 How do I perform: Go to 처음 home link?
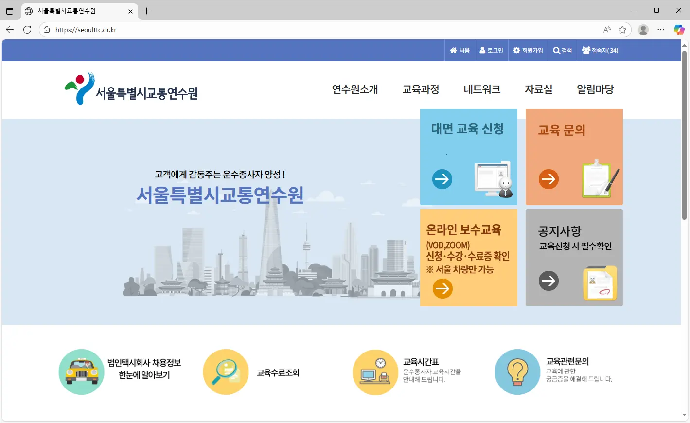[460, 51]
